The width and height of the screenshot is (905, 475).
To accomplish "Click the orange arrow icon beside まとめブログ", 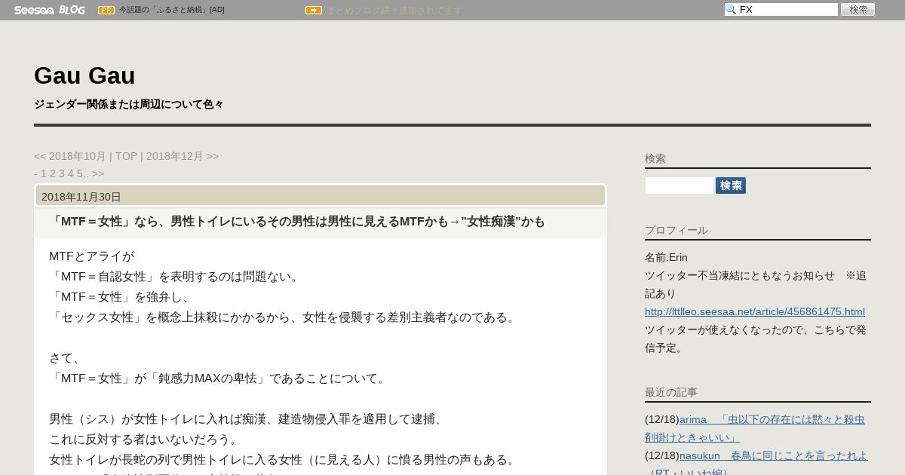I will (314, 10).
